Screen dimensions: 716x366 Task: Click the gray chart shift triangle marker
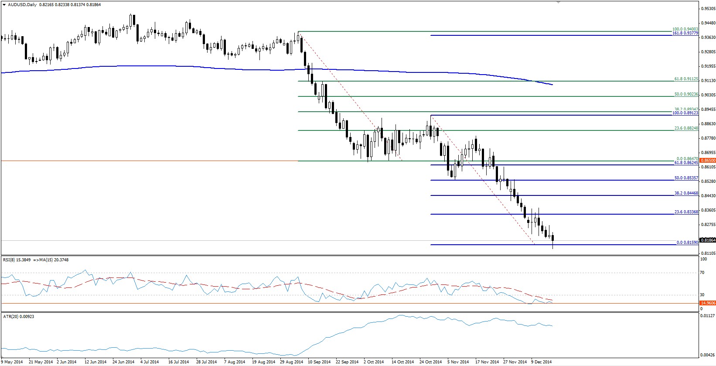click(558, 2)
